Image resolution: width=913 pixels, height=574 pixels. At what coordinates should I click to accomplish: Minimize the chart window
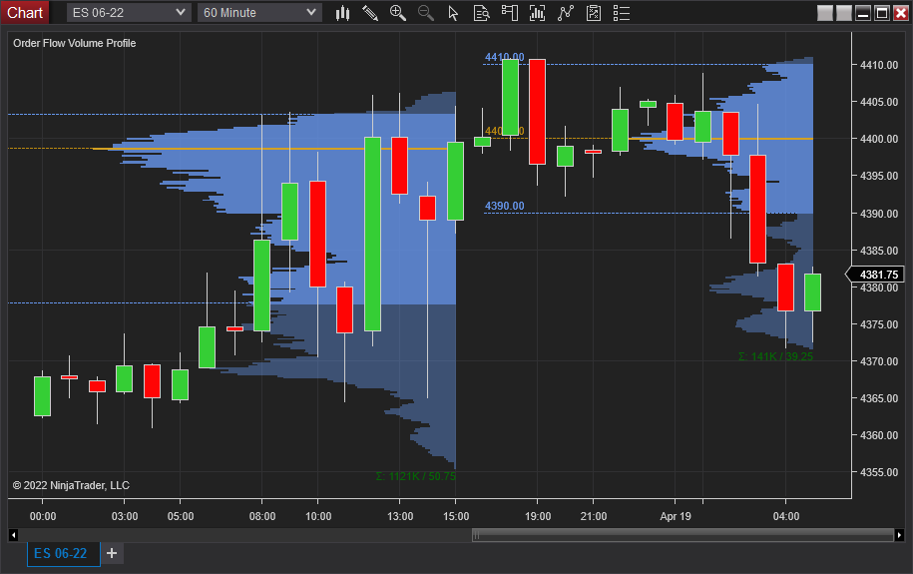(x=863, y=13)
